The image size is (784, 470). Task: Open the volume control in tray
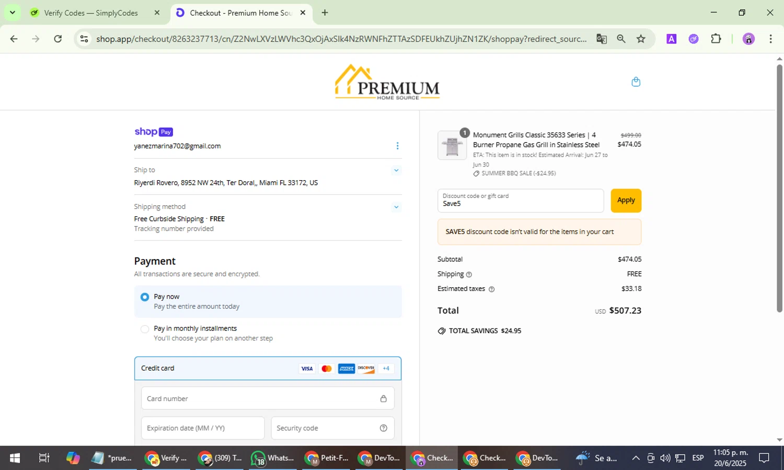pyautogui.click(x=665, y=458)
